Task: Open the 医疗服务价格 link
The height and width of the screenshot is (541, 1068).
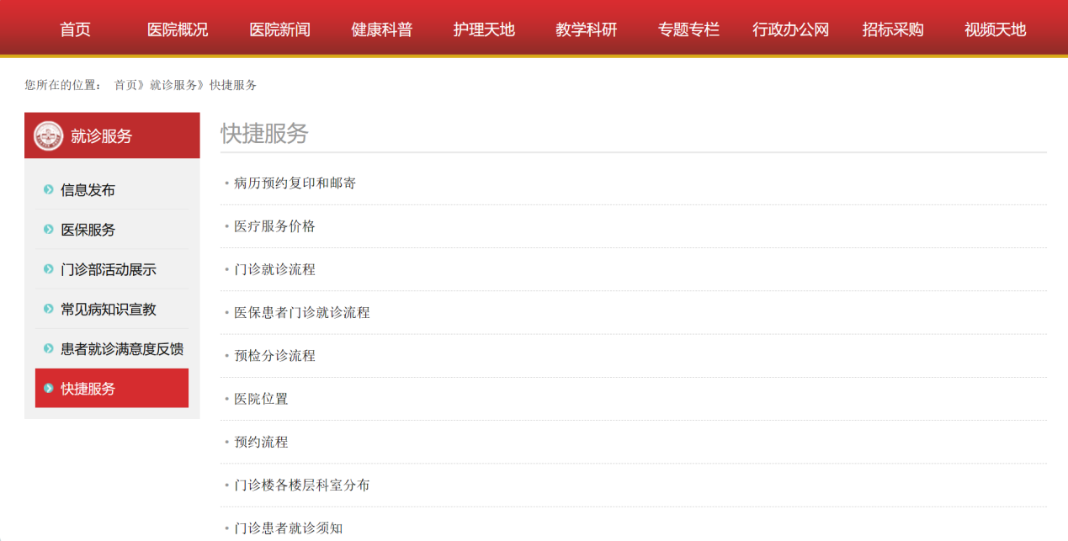Action: [x=274, y=226]
